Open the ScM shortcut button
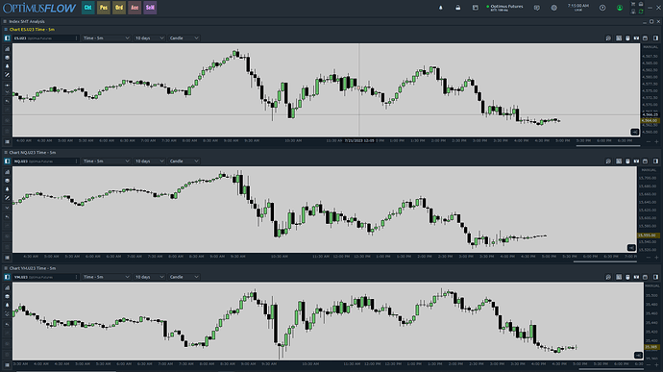Viewport: 663px width, 372px height. click(x=150, y=7)
